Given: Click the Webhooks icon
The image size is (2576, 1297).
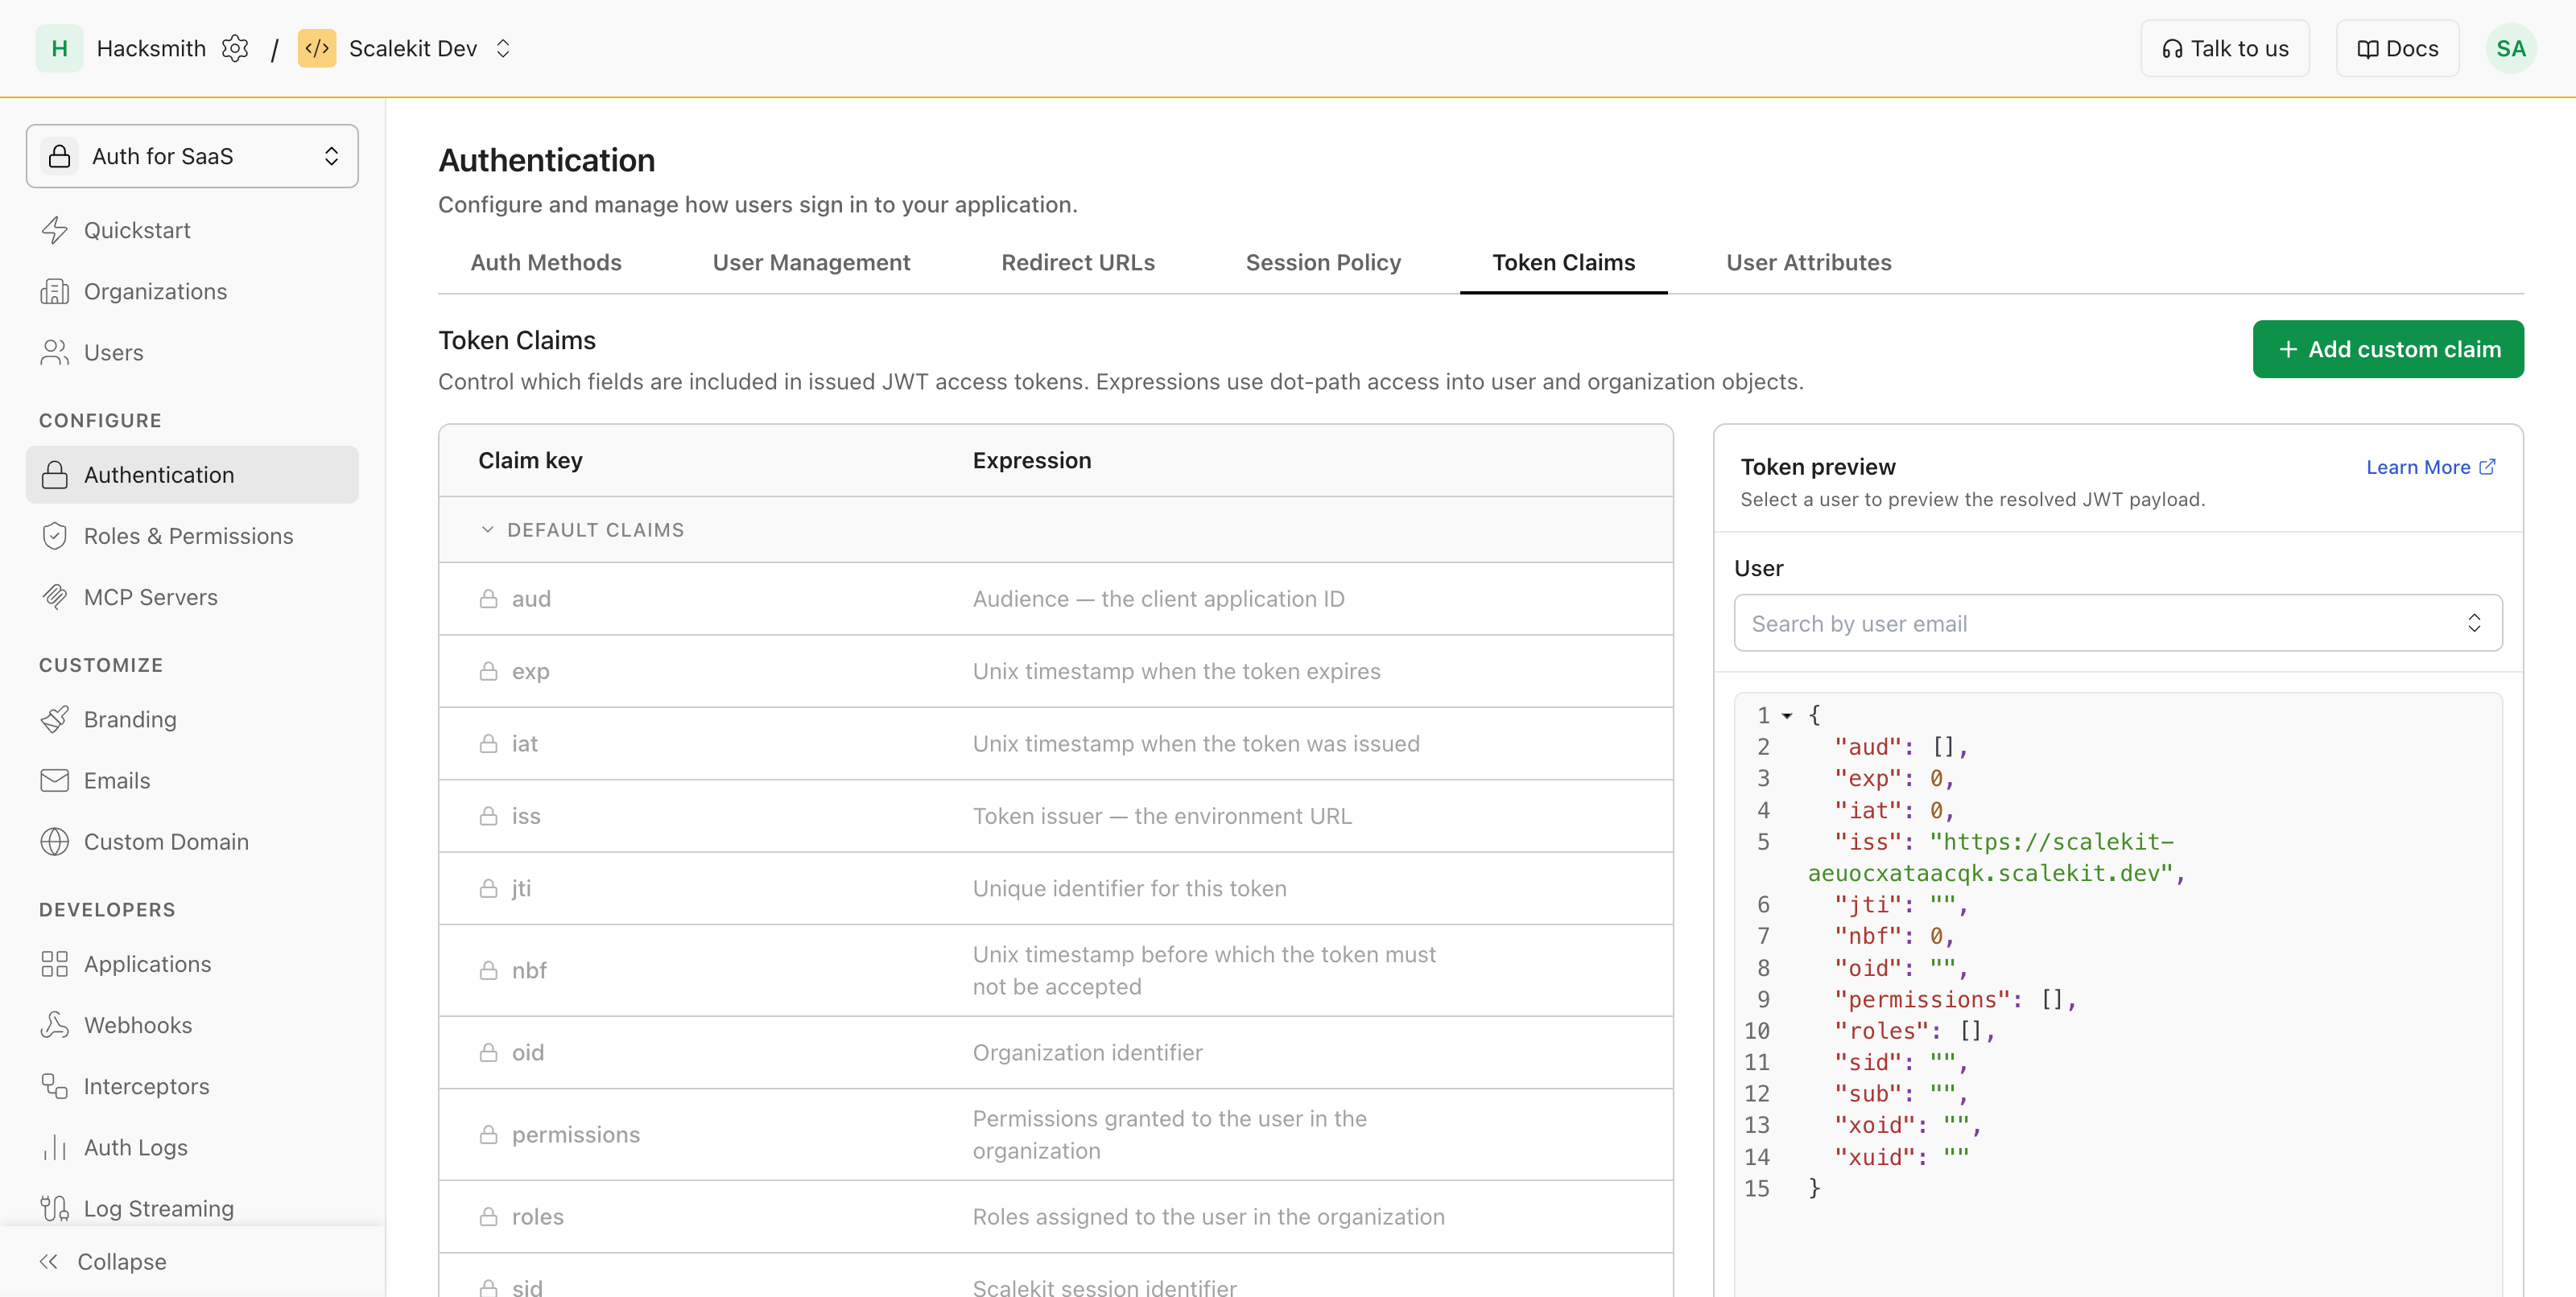Looking at the screenshot, I should coord(54,1025).
